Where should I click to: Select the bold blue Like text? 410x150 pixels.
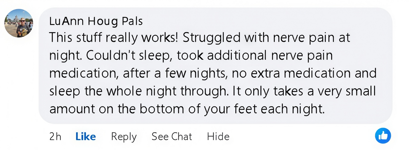tap(86, 136)
